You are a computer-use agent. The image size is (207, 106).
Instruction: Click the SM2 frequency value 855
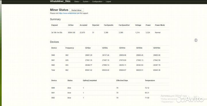[x=67, y=65]
